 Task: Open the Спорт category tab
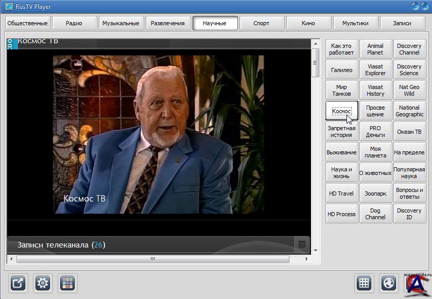tap(262, 23)
